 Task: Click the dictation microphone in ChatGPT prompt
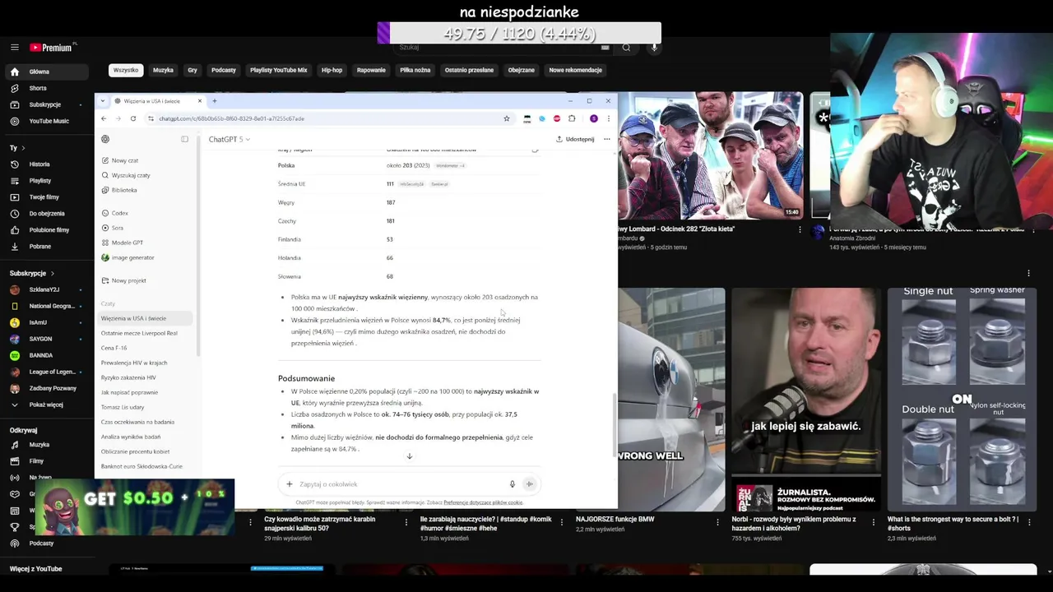pos(512,484)
